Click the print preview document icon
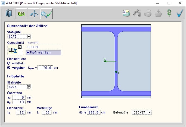The width and height of the screenshot is (186, 127). tap(126, 14)
